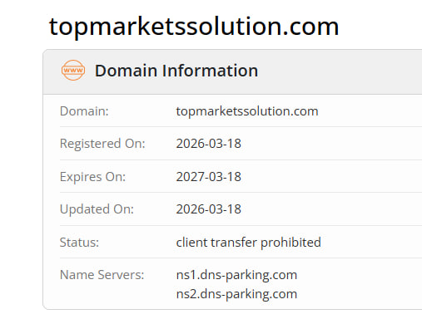Click the orange www globe icon

click(x=73, y=71)
